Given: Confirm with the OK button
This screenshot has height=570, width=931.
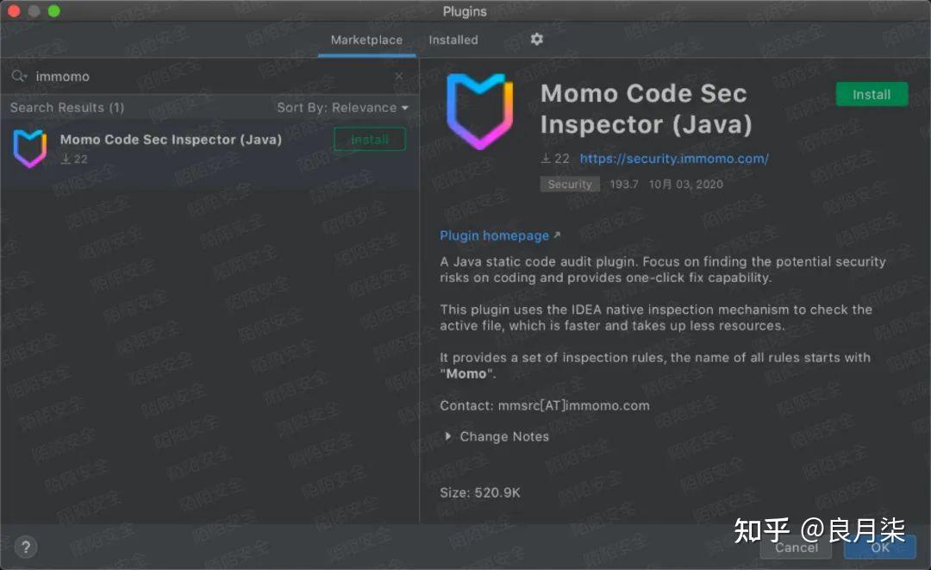Looking at the screenshot, I should 880,548.
